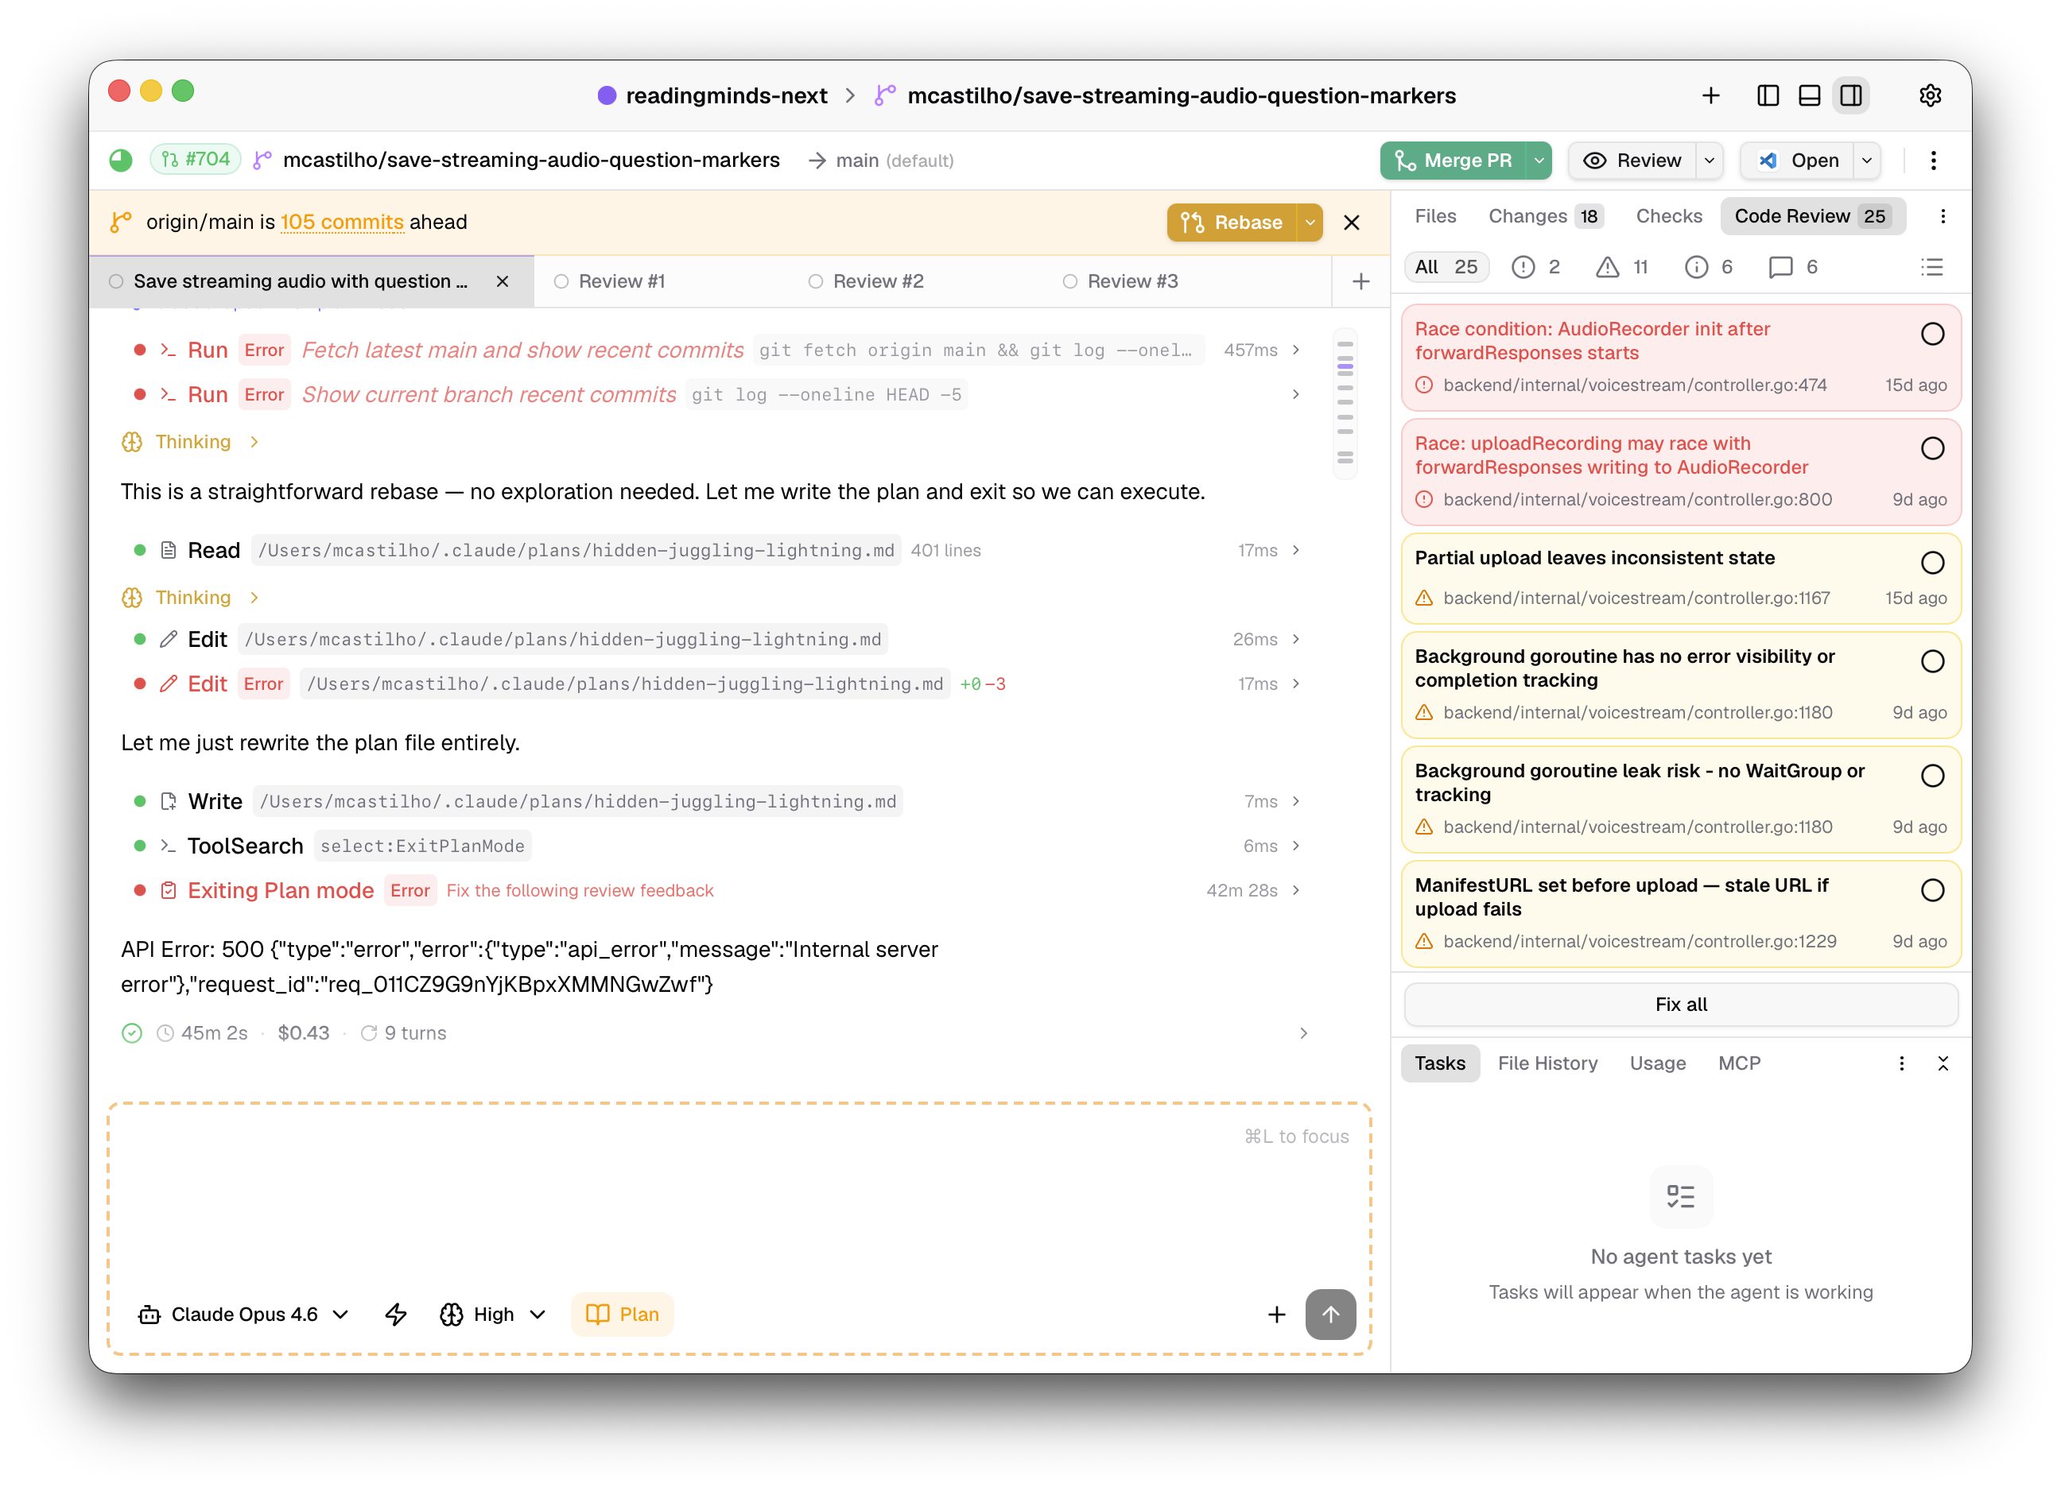Open the File History tab

point(1547,1063)
